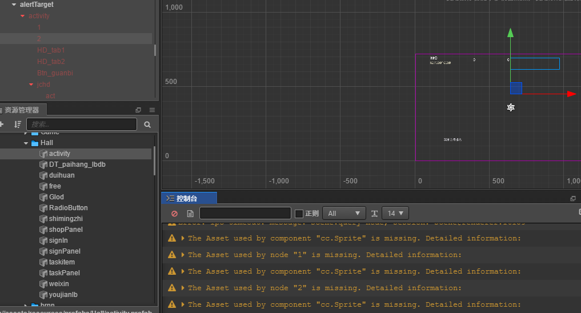The image size is (581, 313).
Task: Select the taskitem prefab
Action: [62, 262]
